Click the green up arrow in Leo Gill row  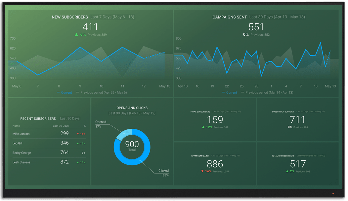click(x=78, y=144)
